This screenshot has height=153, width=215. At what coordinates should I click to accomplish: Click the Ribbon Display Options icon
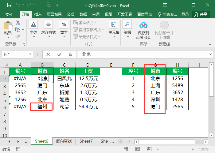(x=165, y=5)
